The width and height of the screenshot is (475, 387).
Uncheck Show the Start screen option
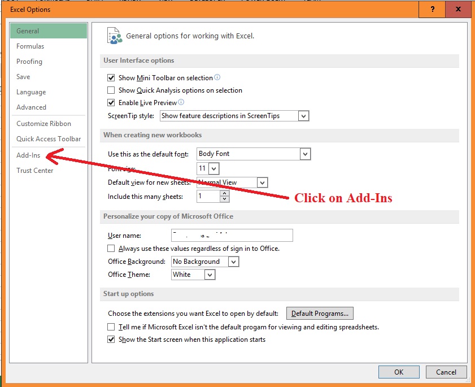(110, 340)
